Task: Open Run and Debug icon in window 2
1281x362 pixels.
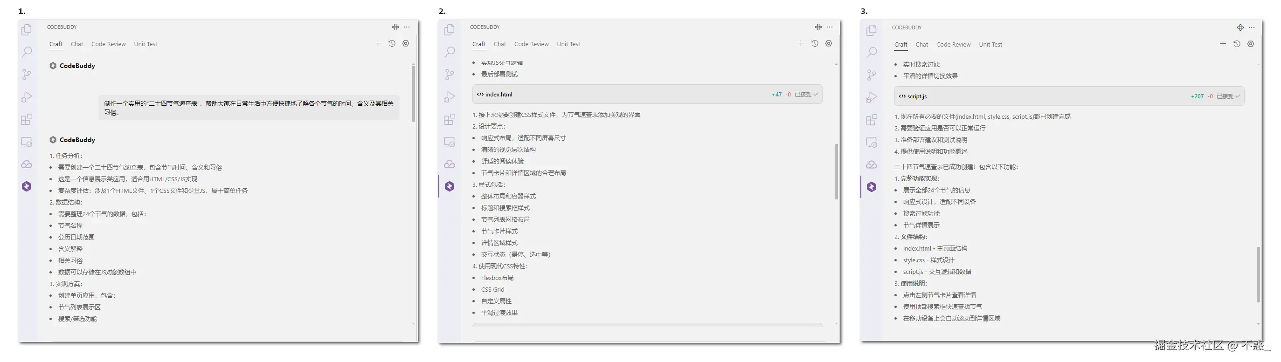Action: coord(450,97)
